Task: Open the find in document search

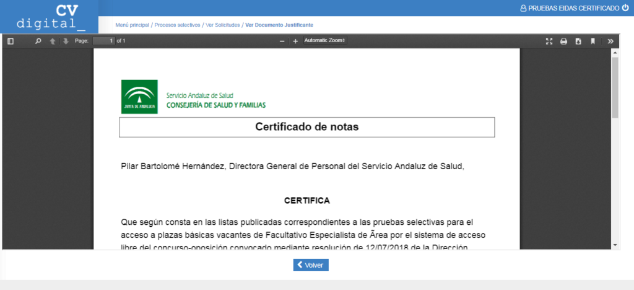Action: click(x=38, y=41)
